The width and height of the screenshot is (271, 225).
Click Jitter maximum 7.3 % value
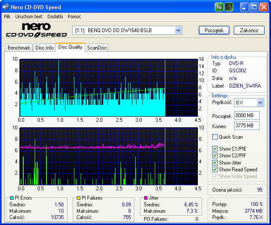point(192,211)
